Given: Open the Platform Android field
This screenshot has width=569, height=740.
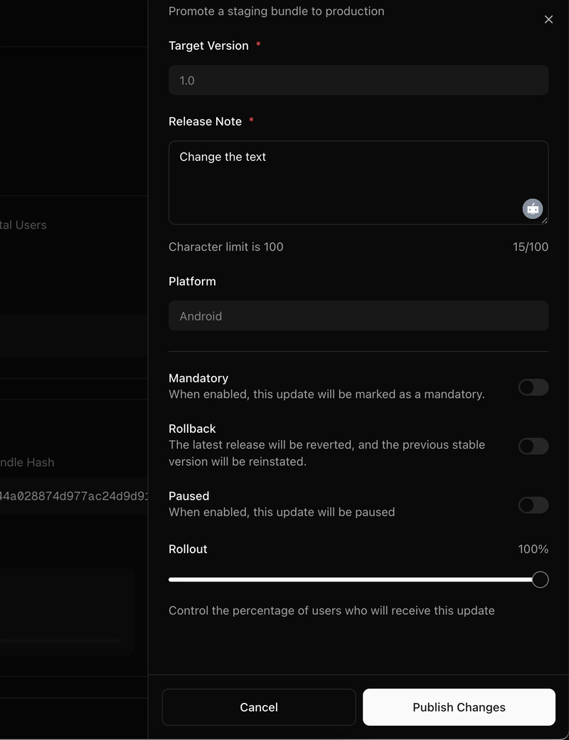Looking at the screenshot, I should 358,316.
